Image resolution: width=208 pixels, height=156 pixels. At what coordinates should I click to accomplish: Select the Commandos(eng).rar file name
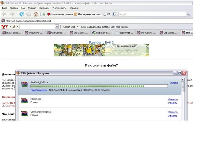pyautogui.click(x=41, y=112)
